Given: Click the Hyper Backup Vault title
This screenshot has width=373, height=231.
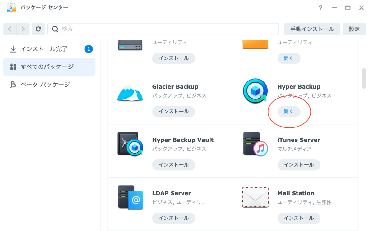Looking at the screenshot, I should click(x=183, y=140).
